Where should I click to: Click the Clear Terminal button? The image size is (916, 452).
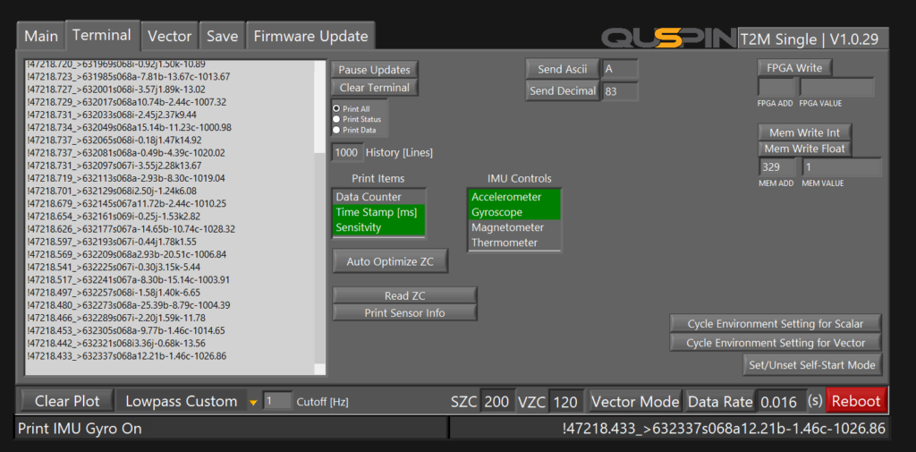(375, 88)
